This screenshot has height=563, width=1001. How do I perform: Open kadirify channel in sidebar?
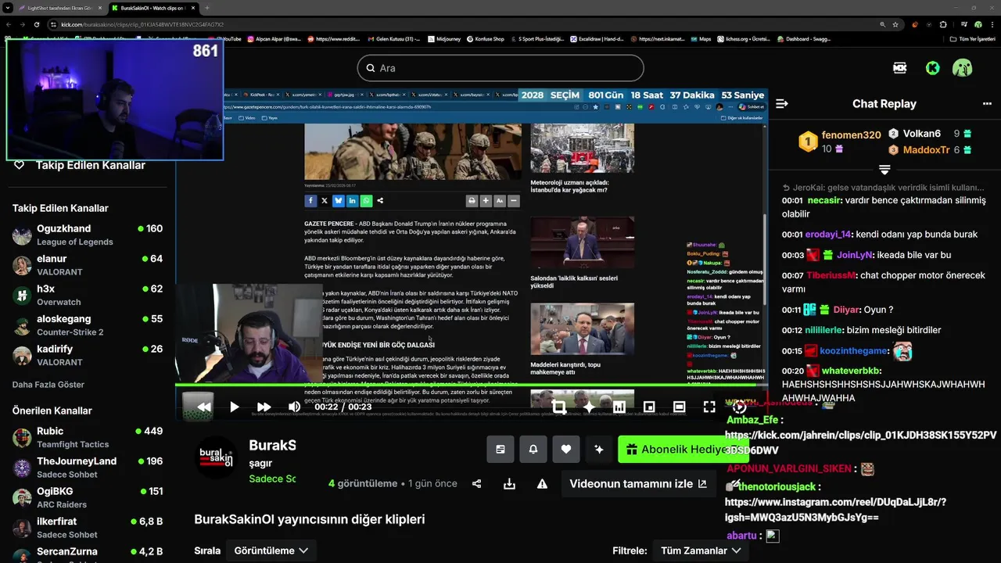click(88, 355)
